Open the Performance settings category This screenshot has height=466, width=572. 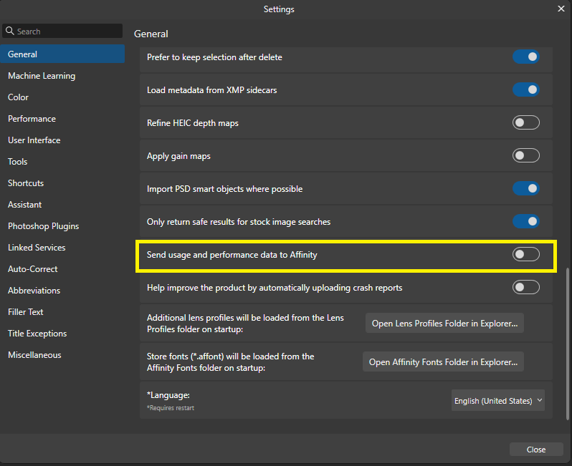click(x=32, y=119)
